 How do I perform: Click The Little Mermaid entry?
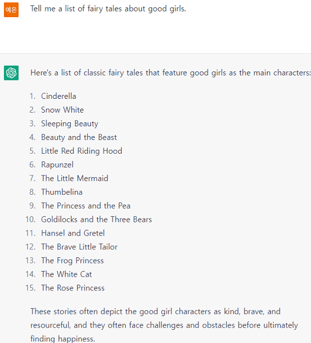point(74,178)
